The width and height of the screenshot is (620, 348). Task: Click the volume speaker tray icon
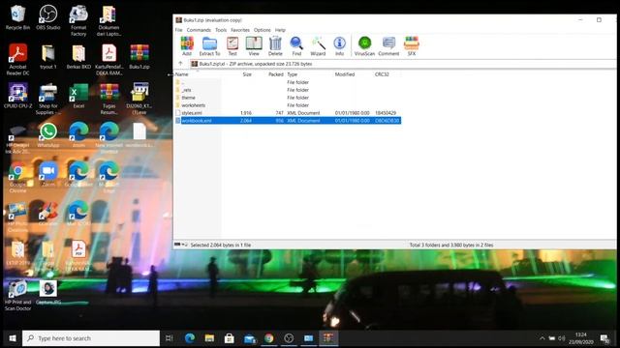click(x=562, y=338)
